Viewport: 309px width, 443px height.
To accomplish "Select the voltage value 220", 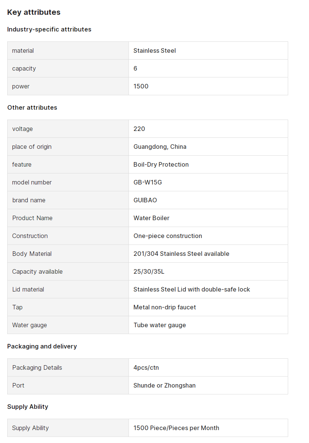I will [x=139, y=129].
